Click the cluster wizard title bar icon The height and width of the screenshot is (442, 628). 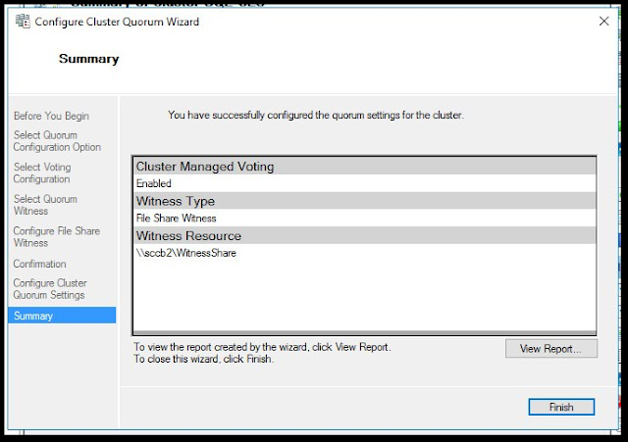point(23,22)
